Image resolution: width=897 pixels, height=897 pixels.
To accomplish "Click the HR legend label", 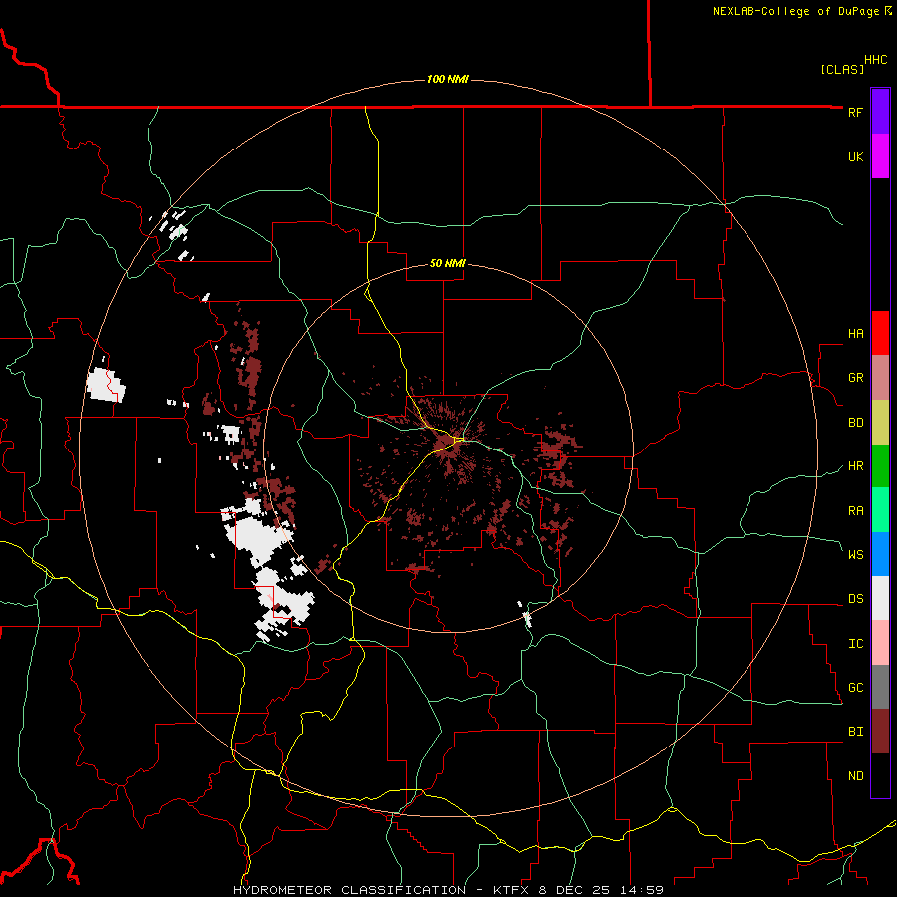I will (x=855, y=466).
